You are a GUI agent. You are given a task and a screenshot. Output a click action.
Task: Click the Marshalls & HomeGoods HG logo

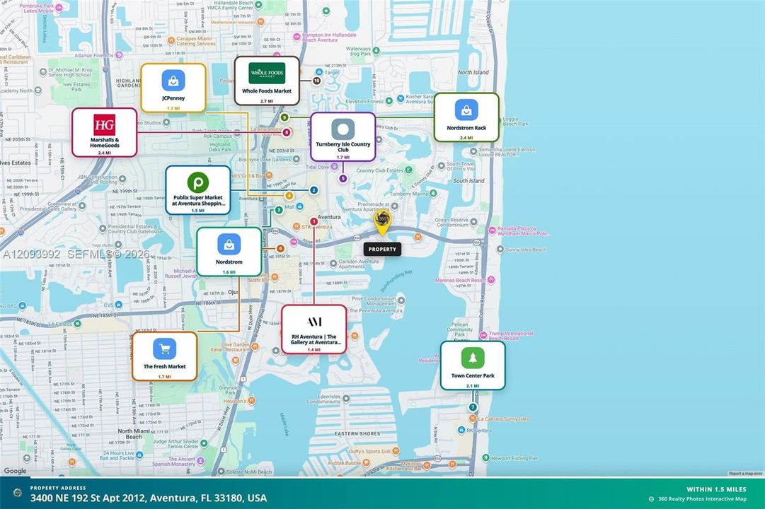tap(105, 125)
